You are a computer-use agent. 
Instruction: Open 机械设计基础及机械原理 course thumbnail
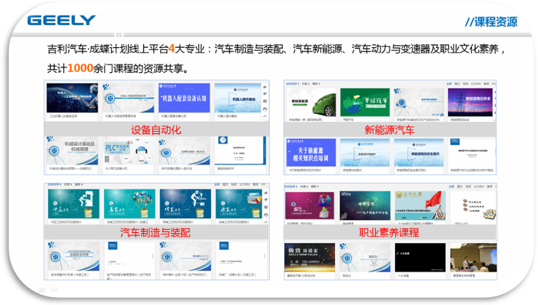click(72, 151)
